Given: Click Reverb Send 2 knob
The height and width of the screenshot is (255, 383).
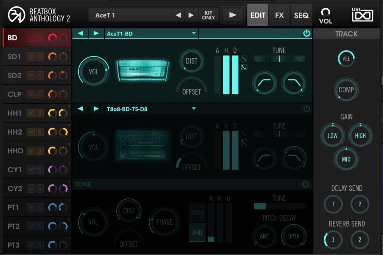Looking at the screenshot, I should tap(360, 240).
